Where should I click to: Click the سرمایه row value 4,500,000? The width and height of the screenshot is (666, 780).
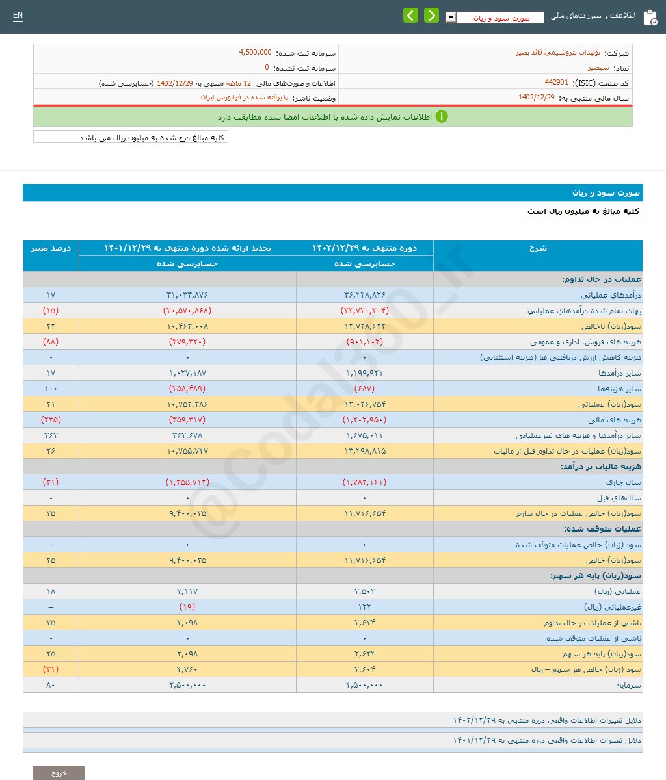point(366,684)
